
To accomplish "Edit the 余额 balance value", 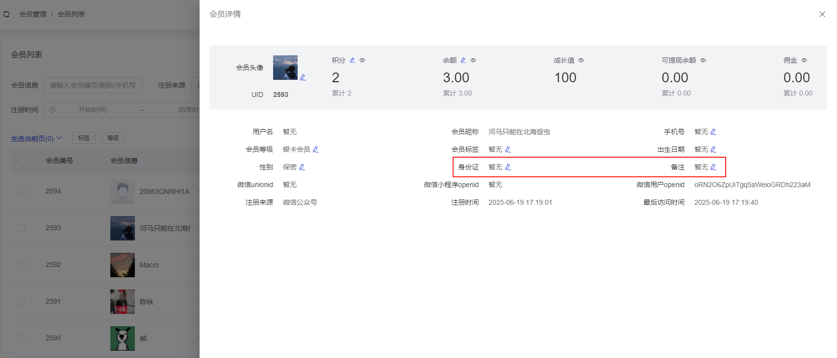I will coord(463,60).
